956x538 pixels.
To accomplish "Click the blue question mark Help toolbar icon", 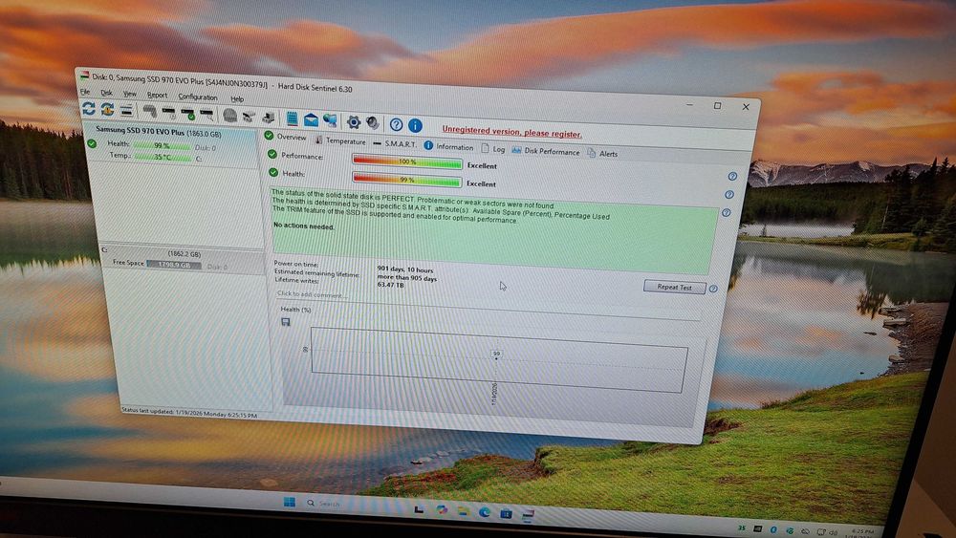I will [x=397, y=124].
